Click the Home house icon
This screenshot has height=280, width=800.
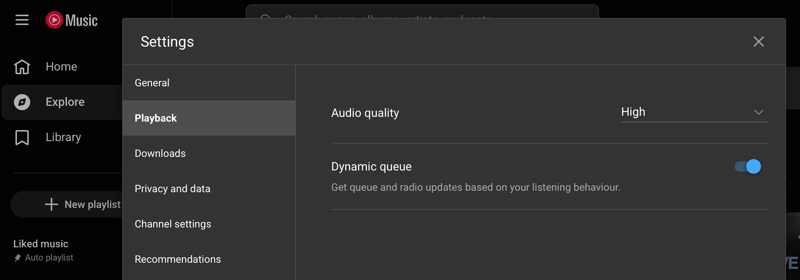pyautogui.click(x=22, y=67)
